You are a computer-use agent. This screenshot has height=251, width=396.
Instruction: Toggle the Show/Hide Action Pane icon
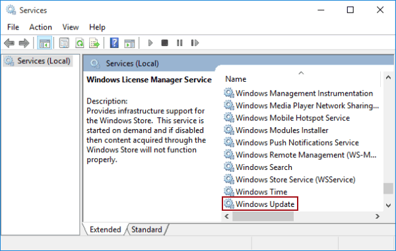(129, 43)
